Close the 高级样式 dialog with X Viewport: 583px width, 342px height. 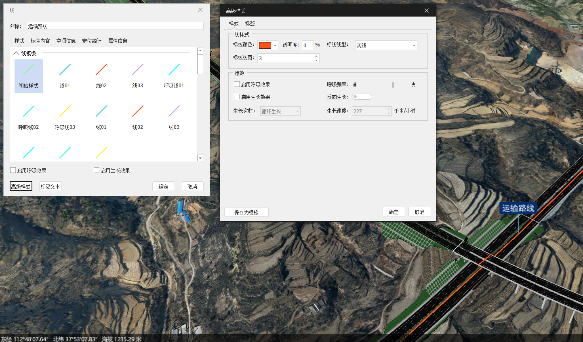click(427, 10)
